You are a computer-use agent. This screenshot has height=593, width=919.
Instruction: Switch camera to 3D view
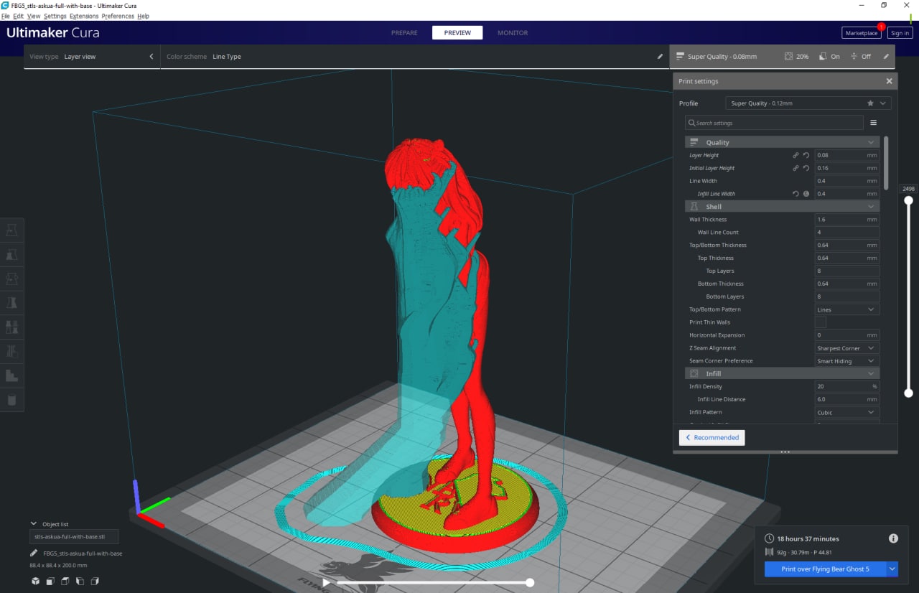point(35,581)
